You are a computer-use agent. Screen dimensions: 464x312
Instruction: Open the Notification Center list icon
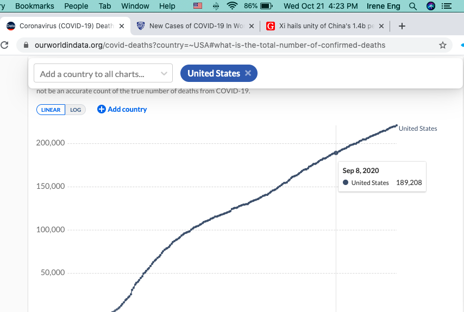pyautogui.click(x=447, y=6)
